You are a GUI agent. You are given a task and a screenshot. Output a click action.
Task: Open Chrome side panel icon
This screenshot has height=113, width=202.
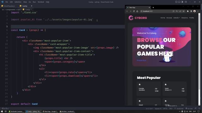click(x=191, y=11)
